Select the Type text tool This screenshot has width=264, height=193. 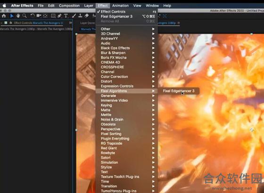tap(66, 16)
